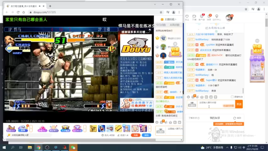Image resolution: width=268 pixels, height=151 pixels.
Task: Go to the browser home page
Action: click(23, 12)
